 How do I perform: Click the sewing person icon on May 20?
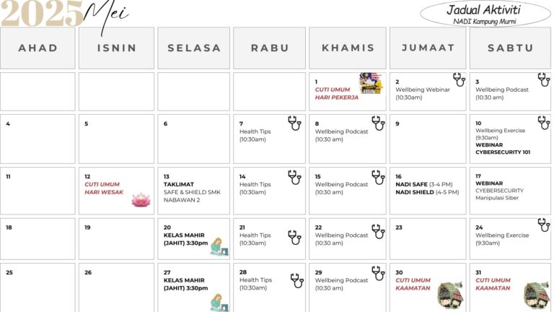(x=216, y=247)
